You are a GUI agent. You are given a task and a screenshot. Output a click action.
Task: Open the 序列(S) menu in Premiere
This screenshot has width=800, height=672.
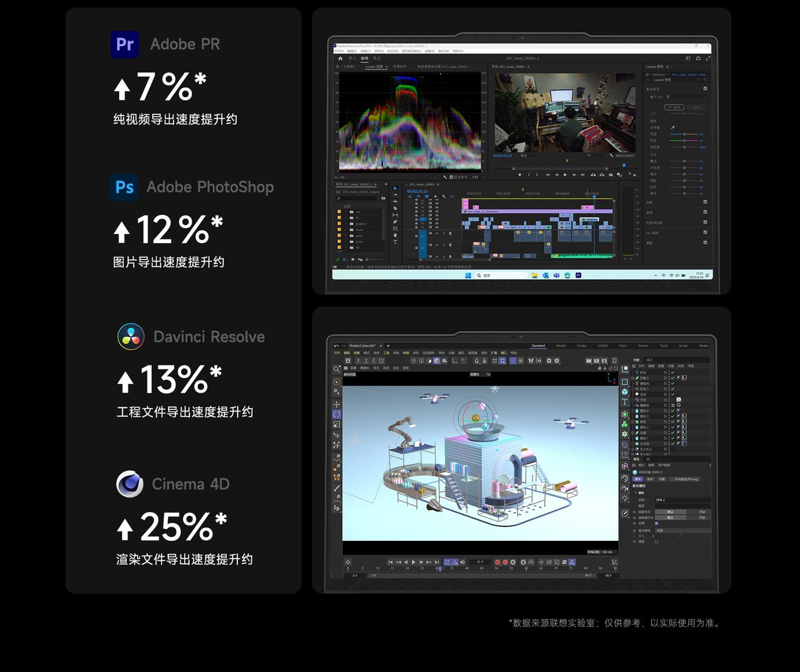379,51
